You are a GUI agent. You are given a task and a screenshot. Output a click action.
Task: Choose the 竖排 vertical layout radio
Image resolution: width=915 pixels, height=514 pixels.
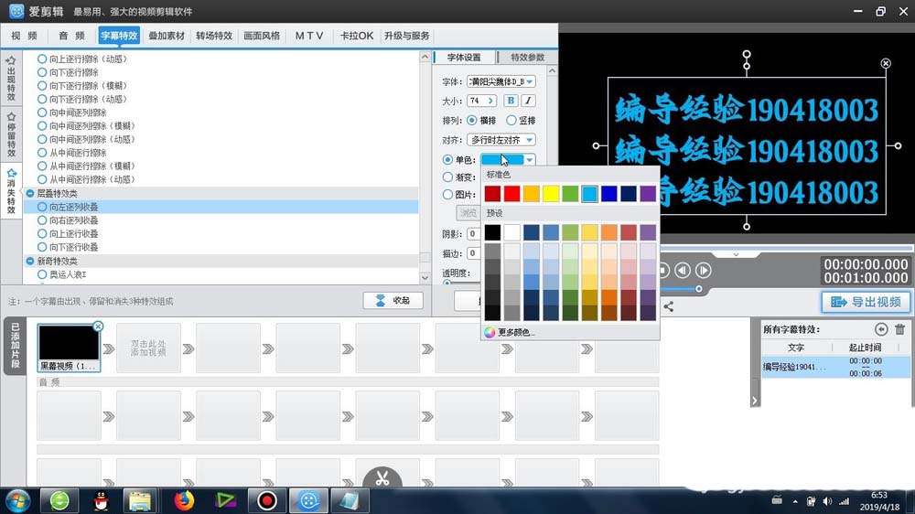coord(511,120)
